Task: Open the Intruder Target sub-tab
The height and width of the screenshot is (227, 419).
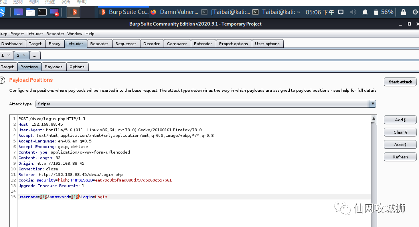Action: (8, 67)
